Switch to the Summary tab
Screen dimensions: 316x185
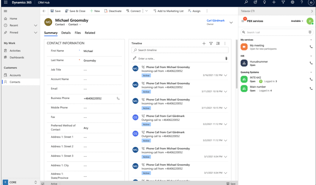(x=51, y=33)
